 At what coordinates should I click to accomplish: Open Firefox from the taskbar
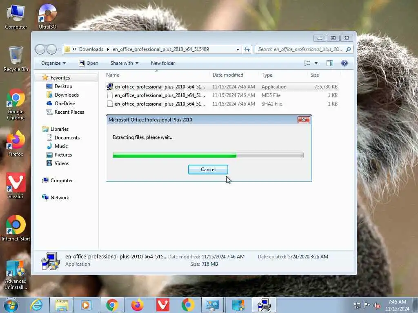point(138,305)
